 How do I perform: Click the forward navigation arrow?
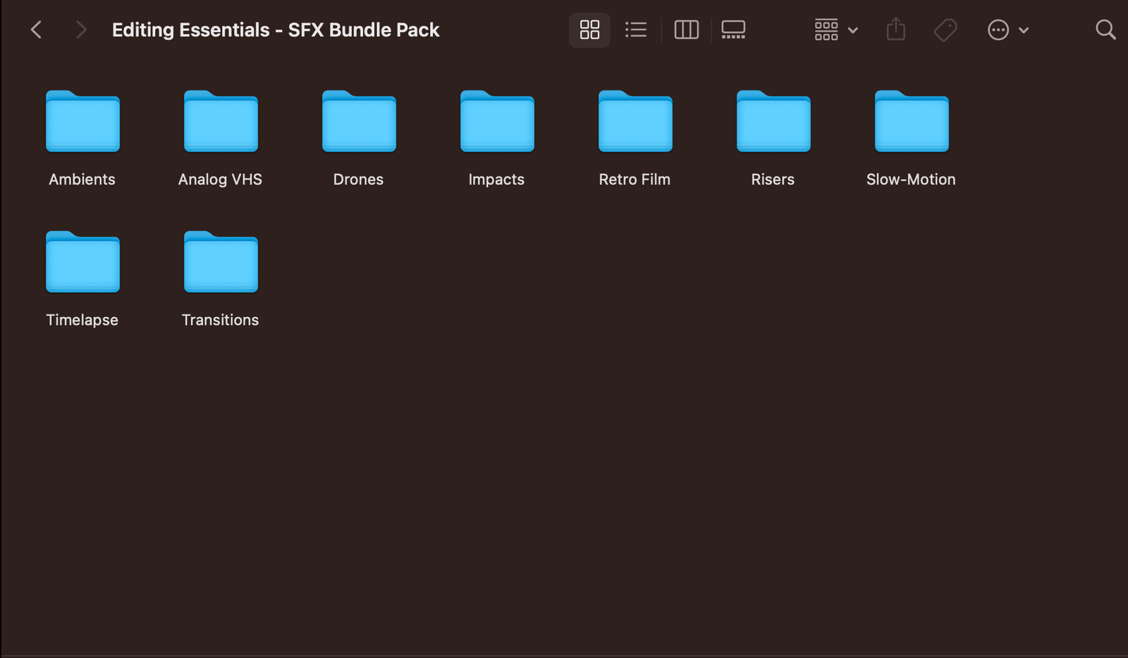(81, 30)
